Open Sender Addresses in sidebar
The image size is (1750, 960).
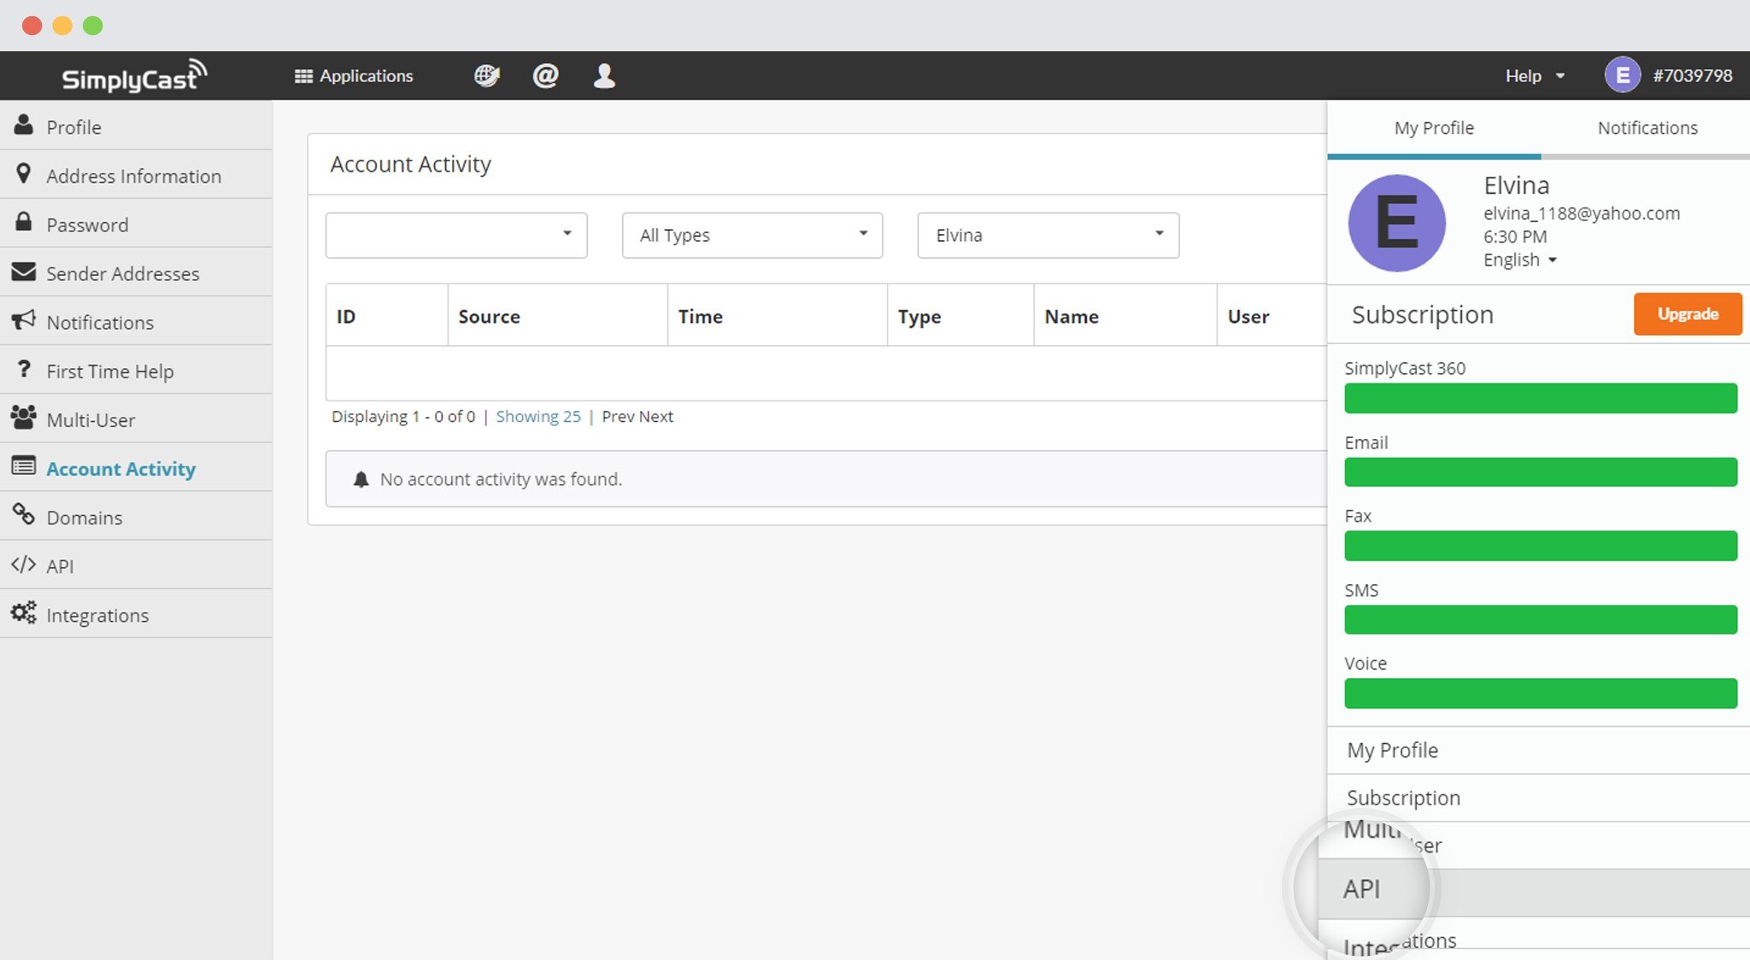(137, 272)
